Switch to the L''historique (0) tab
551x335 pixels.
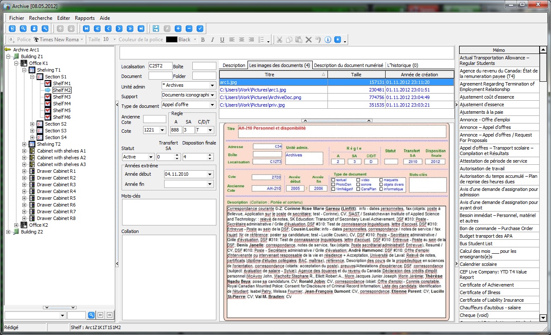[x=402, y=65]
